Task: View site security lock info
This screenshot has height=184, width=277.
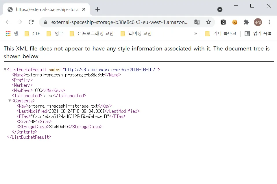Action: point(45,22)
